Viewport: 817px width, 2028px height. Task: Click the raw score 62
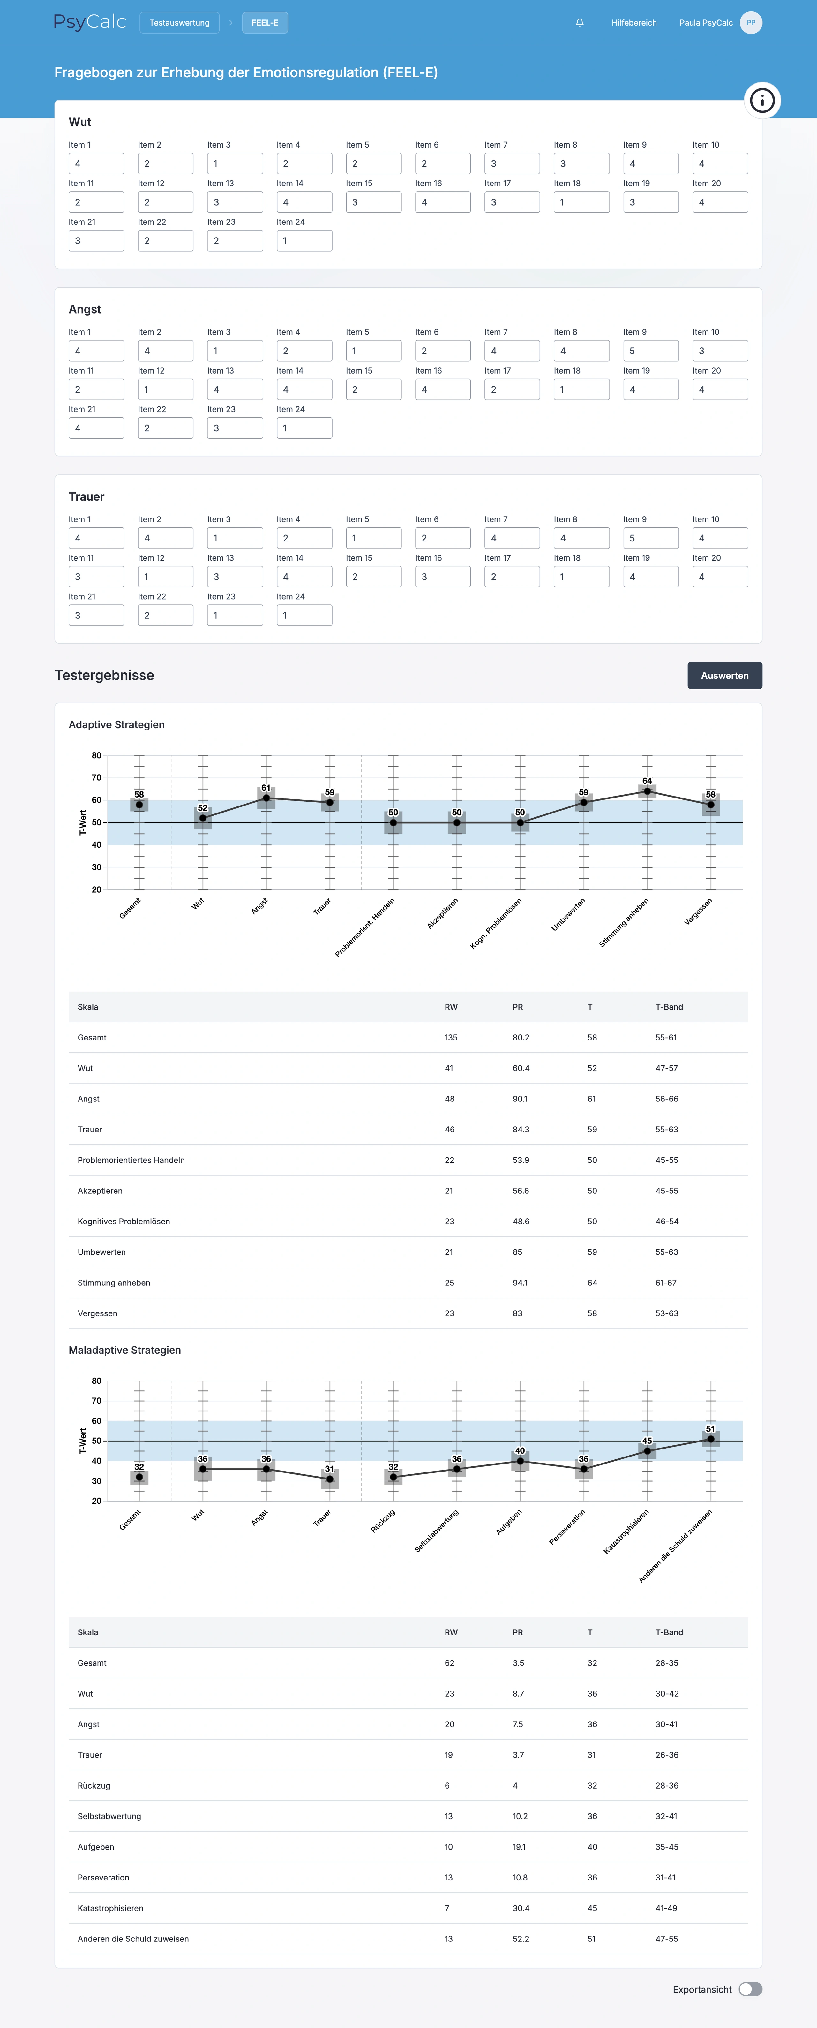(x=449, y=1663)
